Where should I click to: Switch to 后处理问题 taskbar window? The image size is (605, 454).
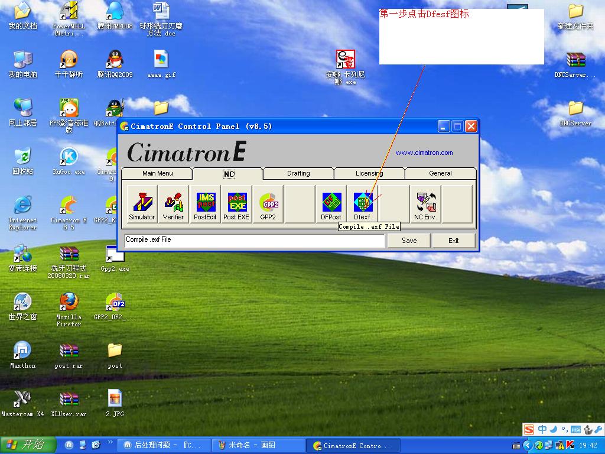tap(164, 445)
